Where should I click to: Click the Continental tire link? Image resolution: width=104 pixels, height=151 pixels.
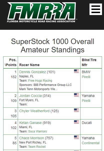coord(91,143)
